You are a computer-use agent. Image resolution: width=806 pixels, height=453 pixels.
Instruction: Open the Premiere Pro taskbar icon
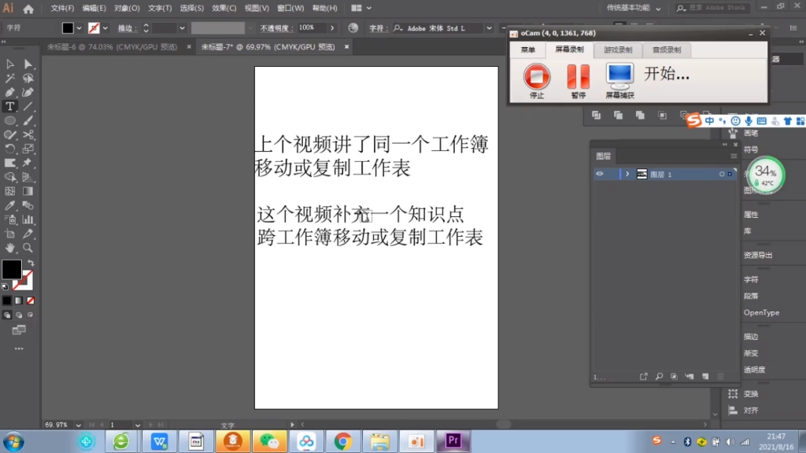coord(453,440)
